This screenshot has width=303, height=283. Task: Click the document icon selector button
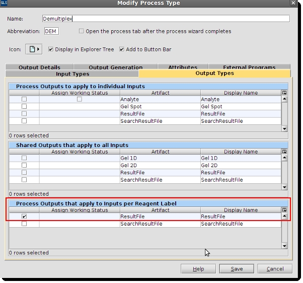pyautogui.click(x=34, y=49)
